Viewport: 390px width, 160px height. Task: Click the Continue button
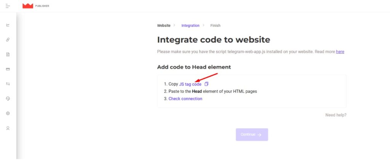click(x=252, y=134)
